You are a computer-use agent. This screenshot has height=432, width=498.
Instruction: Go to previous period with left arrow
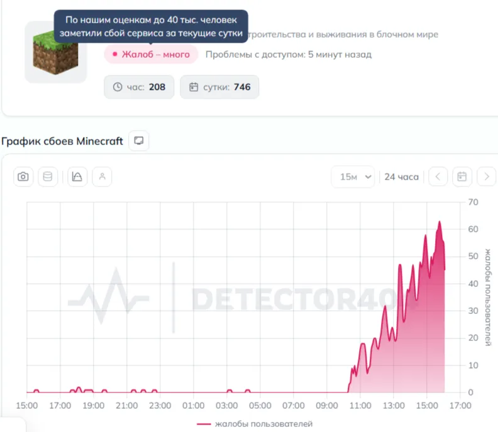[438, 176]
